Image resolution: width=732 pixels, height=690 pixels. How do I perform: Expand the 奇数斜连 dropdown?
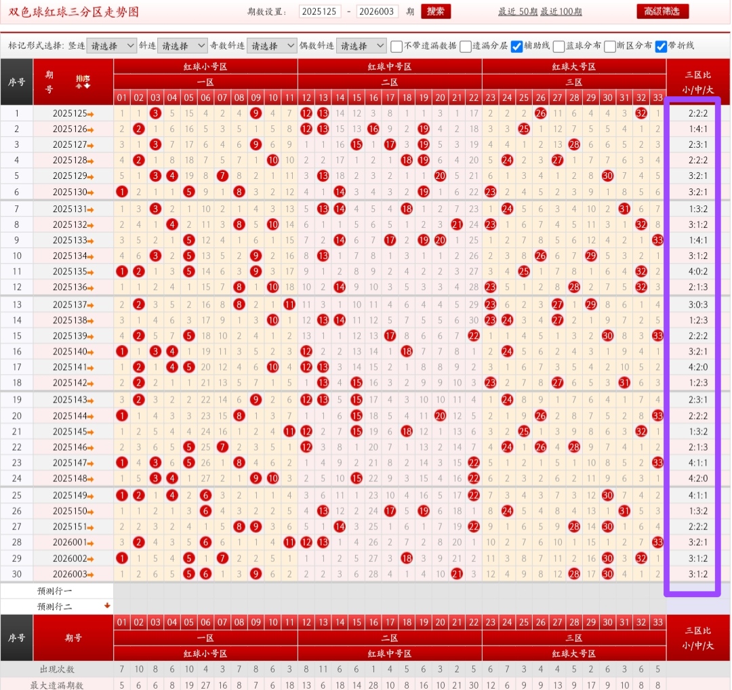click(x=272, y=46)
